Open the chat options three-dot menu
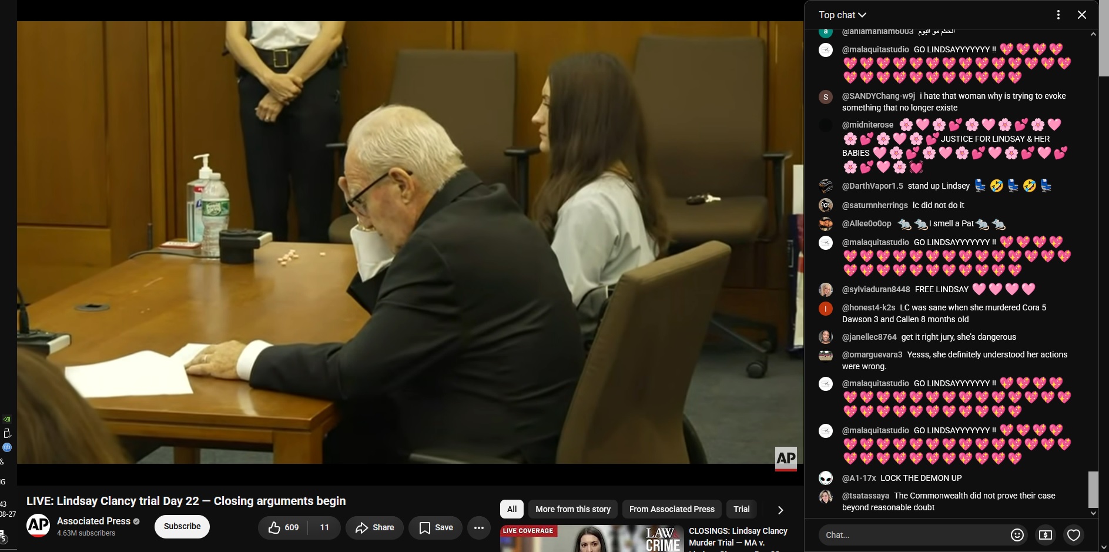This screenshot has height=552, width=1109. click(x=1058, y=15)
